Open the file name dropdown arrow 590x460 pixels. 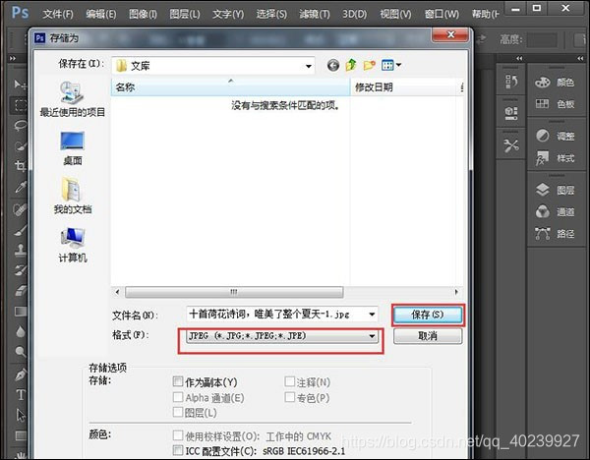tap(372, 315)
